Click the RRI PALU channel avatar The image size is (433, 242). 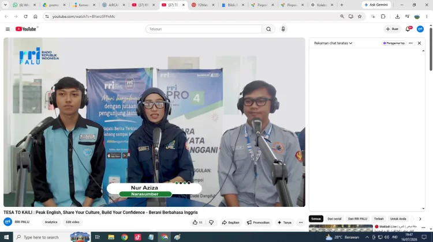click(x=8, y=222)
